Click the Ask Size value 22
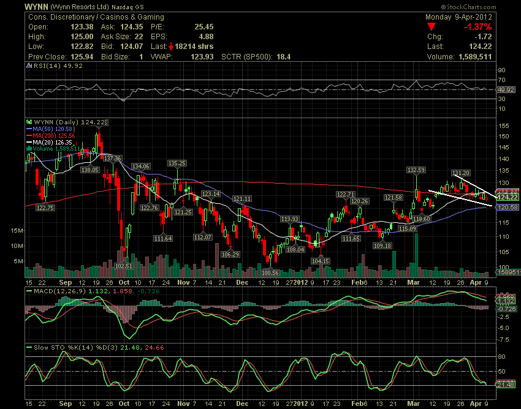 [x=139, y=37]
